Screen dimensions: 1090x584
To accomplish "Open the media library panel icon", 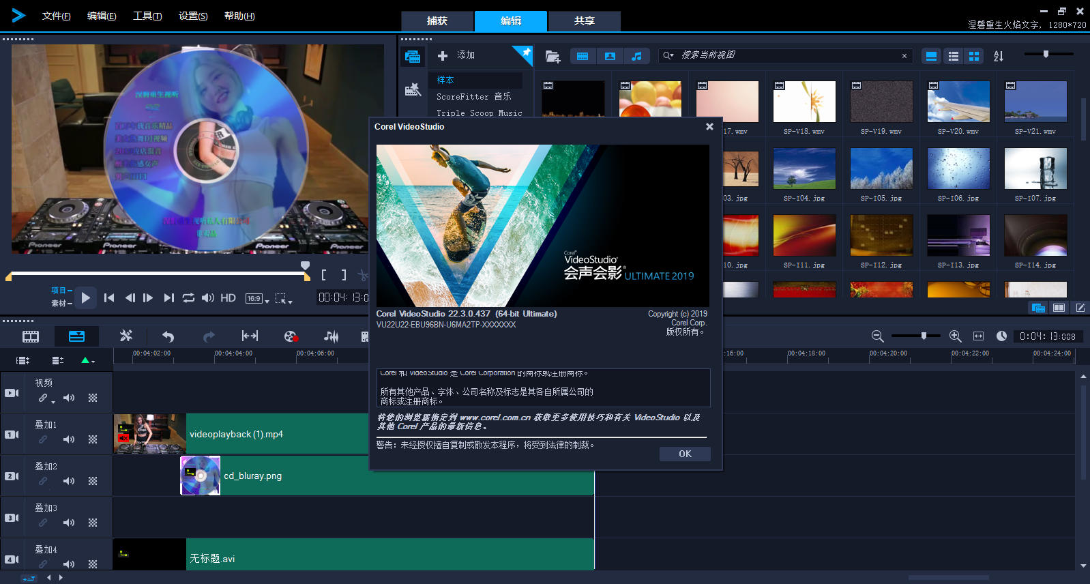I will [413, 57].
